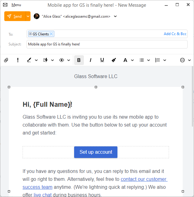Click the live chat link

click(x=43, y=195)
